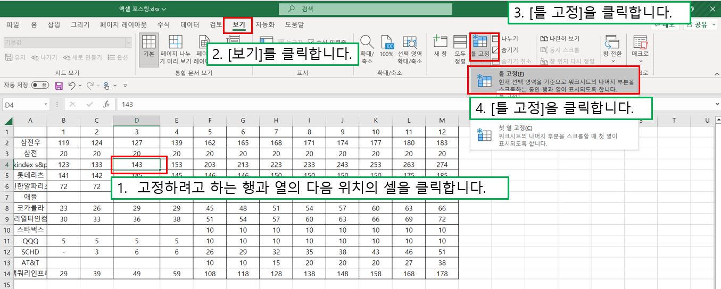Screen dimensions: 721x289
Task: Open the 페이지 레이아웃 tab
Action: tap(123, 24)
